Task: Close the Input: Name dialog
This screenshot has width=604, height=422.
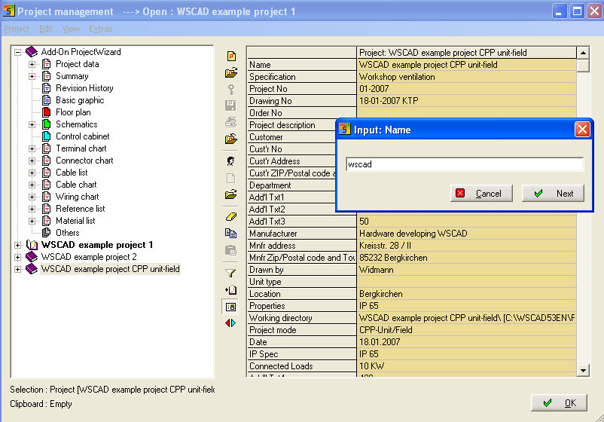Action: [x=582, y=130]
